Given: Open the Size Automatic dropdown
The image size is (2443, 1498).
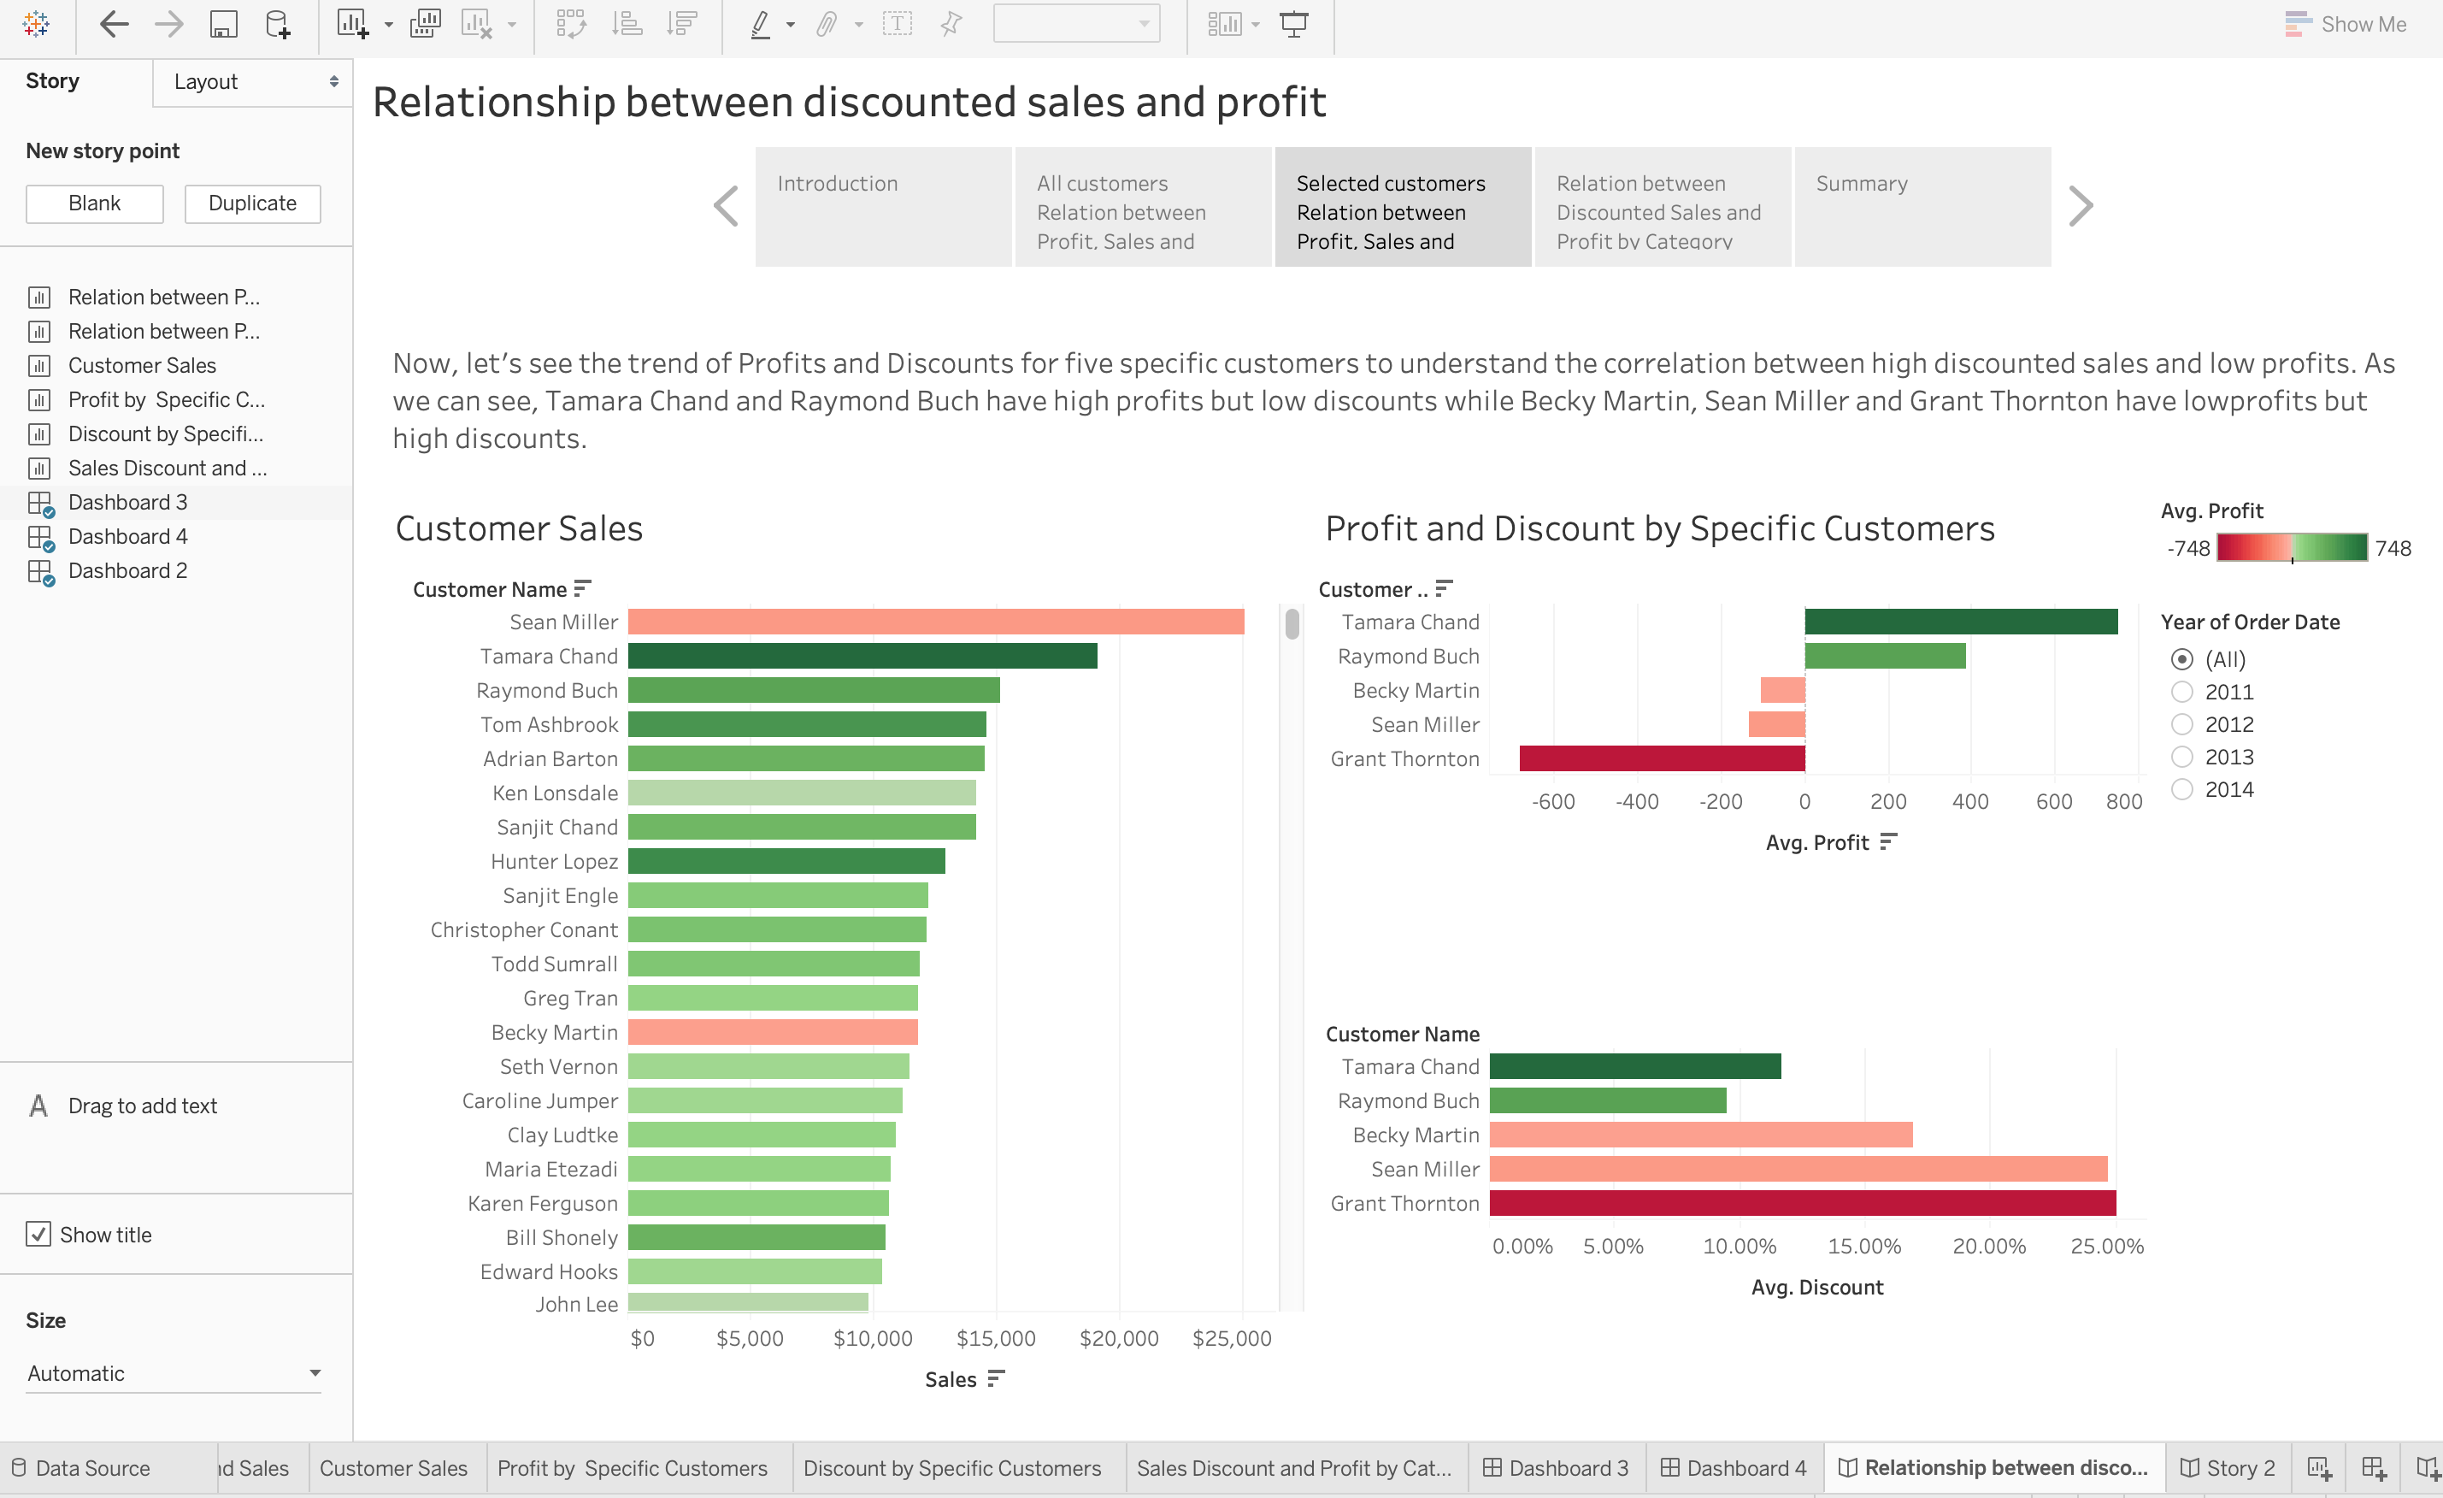Looking at the screenshot, I should 174,1373.
